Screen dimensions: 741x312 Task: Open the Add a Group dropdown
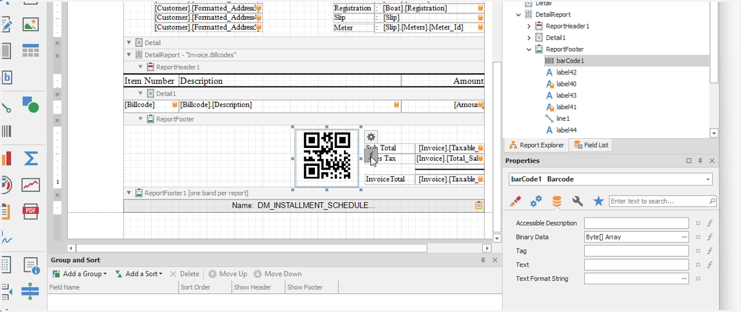(x=80, y=274)
